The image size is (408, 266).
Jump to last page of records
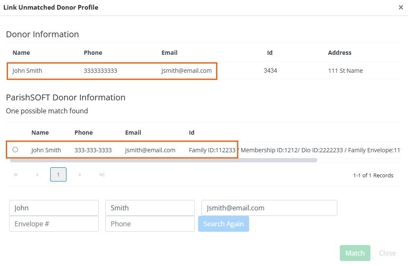pyautogui.click(x=101, y=175)
